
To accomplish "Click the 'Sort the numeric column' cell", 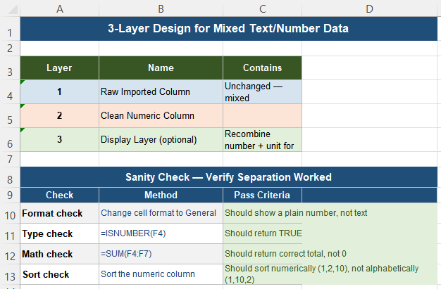I will point(161,274).
